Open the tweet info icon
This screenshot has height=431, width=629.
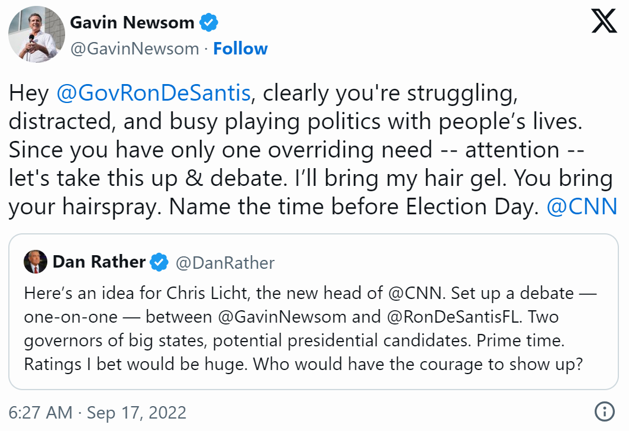pyautogui.click(x=604, y=411)
